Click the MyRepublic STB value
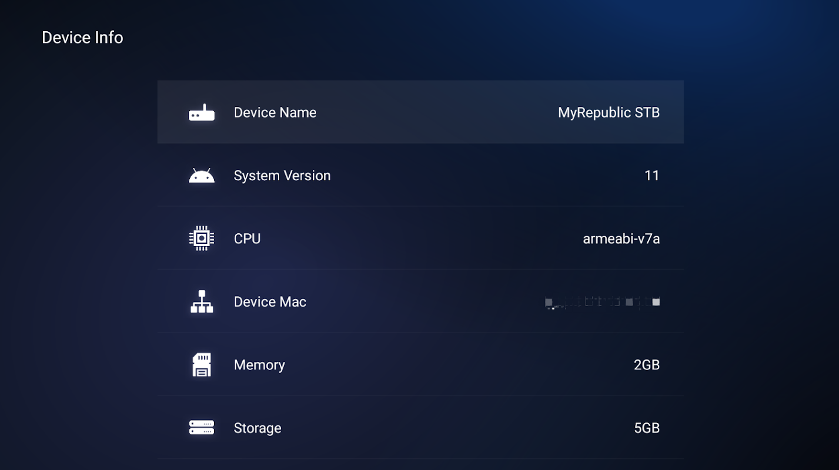 (609, 112)
